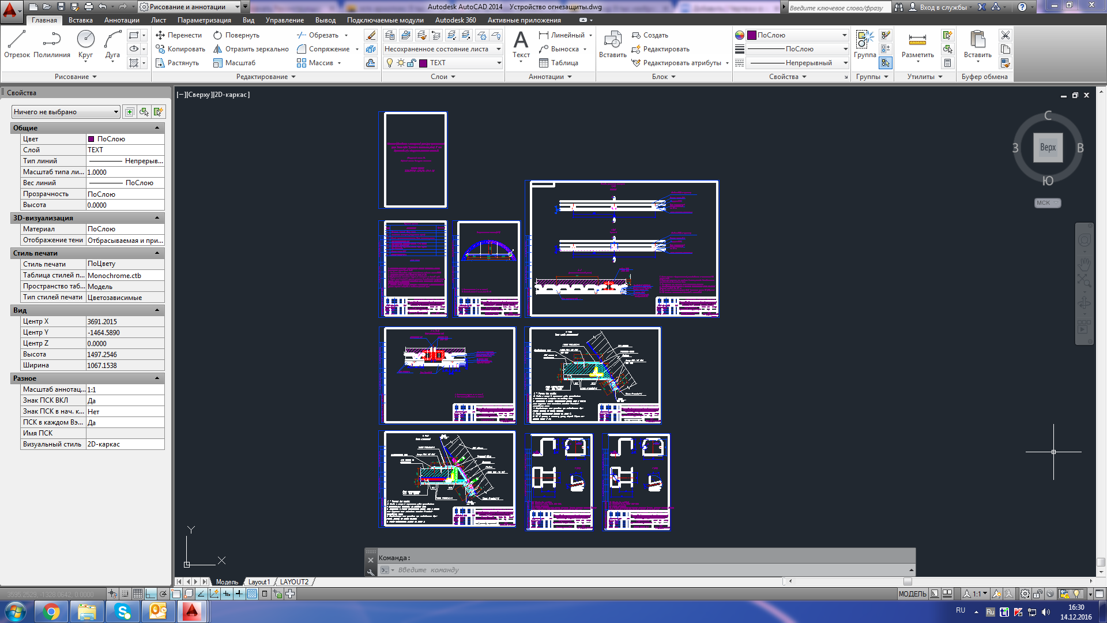
Task: Click the Выноска leader tool
Action: [559, 49]
